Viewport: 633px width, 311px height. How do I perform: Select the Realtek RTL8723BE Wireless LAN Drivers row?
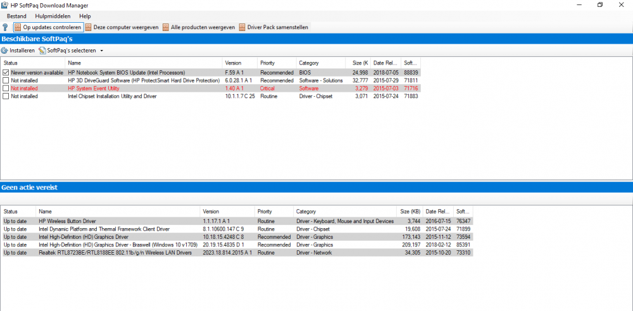point(237,252)
